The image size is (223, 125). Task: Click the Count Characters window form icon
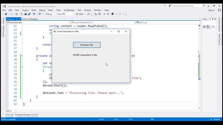54,31
